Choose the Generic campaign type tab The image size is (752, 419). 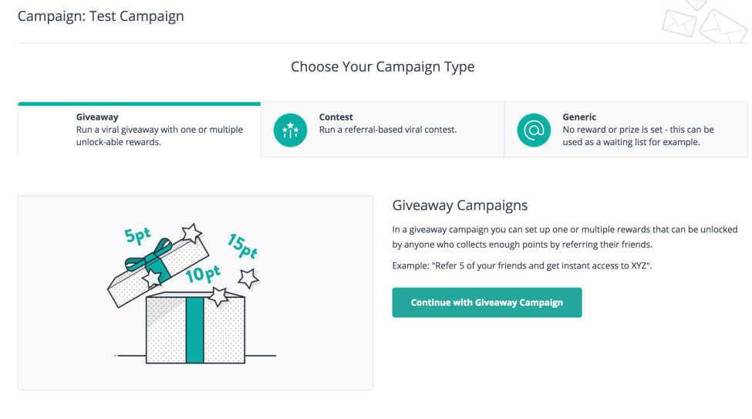click(626, 130)
